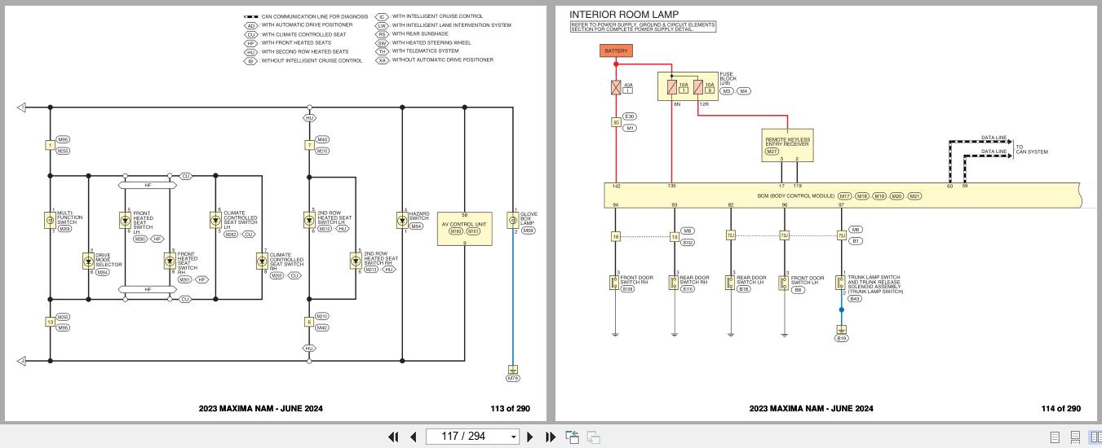1102x448 pixels.
Task: Click the FRONT HEATED SEAT SWITCH LH label
Action: point(143,222)
